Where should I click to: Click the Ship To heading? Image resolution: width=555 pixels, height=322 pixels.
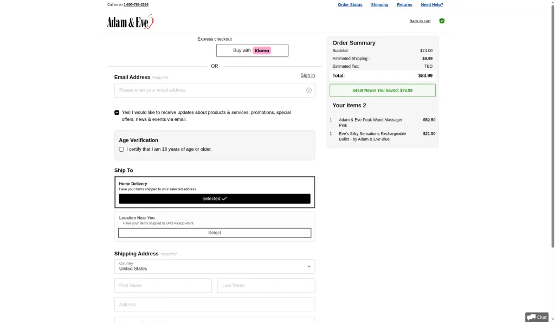124,171
